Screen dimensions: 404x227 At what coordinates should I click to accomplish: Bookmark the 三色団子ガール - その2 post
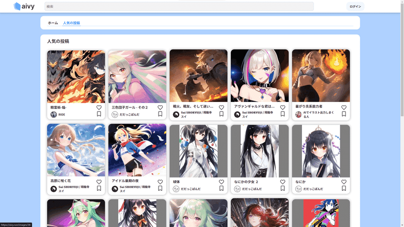(x=160, y=114)
